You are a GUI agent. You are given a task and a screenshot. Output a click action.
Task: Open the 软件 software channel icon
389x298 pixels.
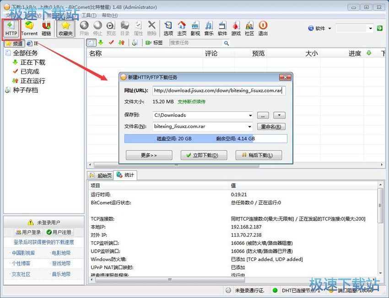[x=222, y=28]
